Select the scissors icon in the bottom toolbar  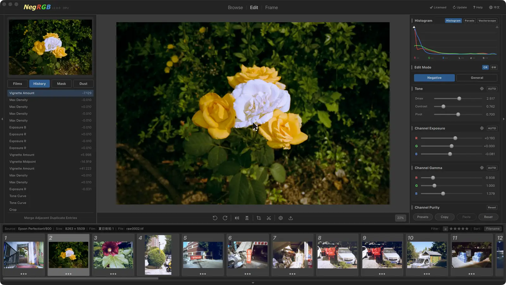[x=269, y=218]
